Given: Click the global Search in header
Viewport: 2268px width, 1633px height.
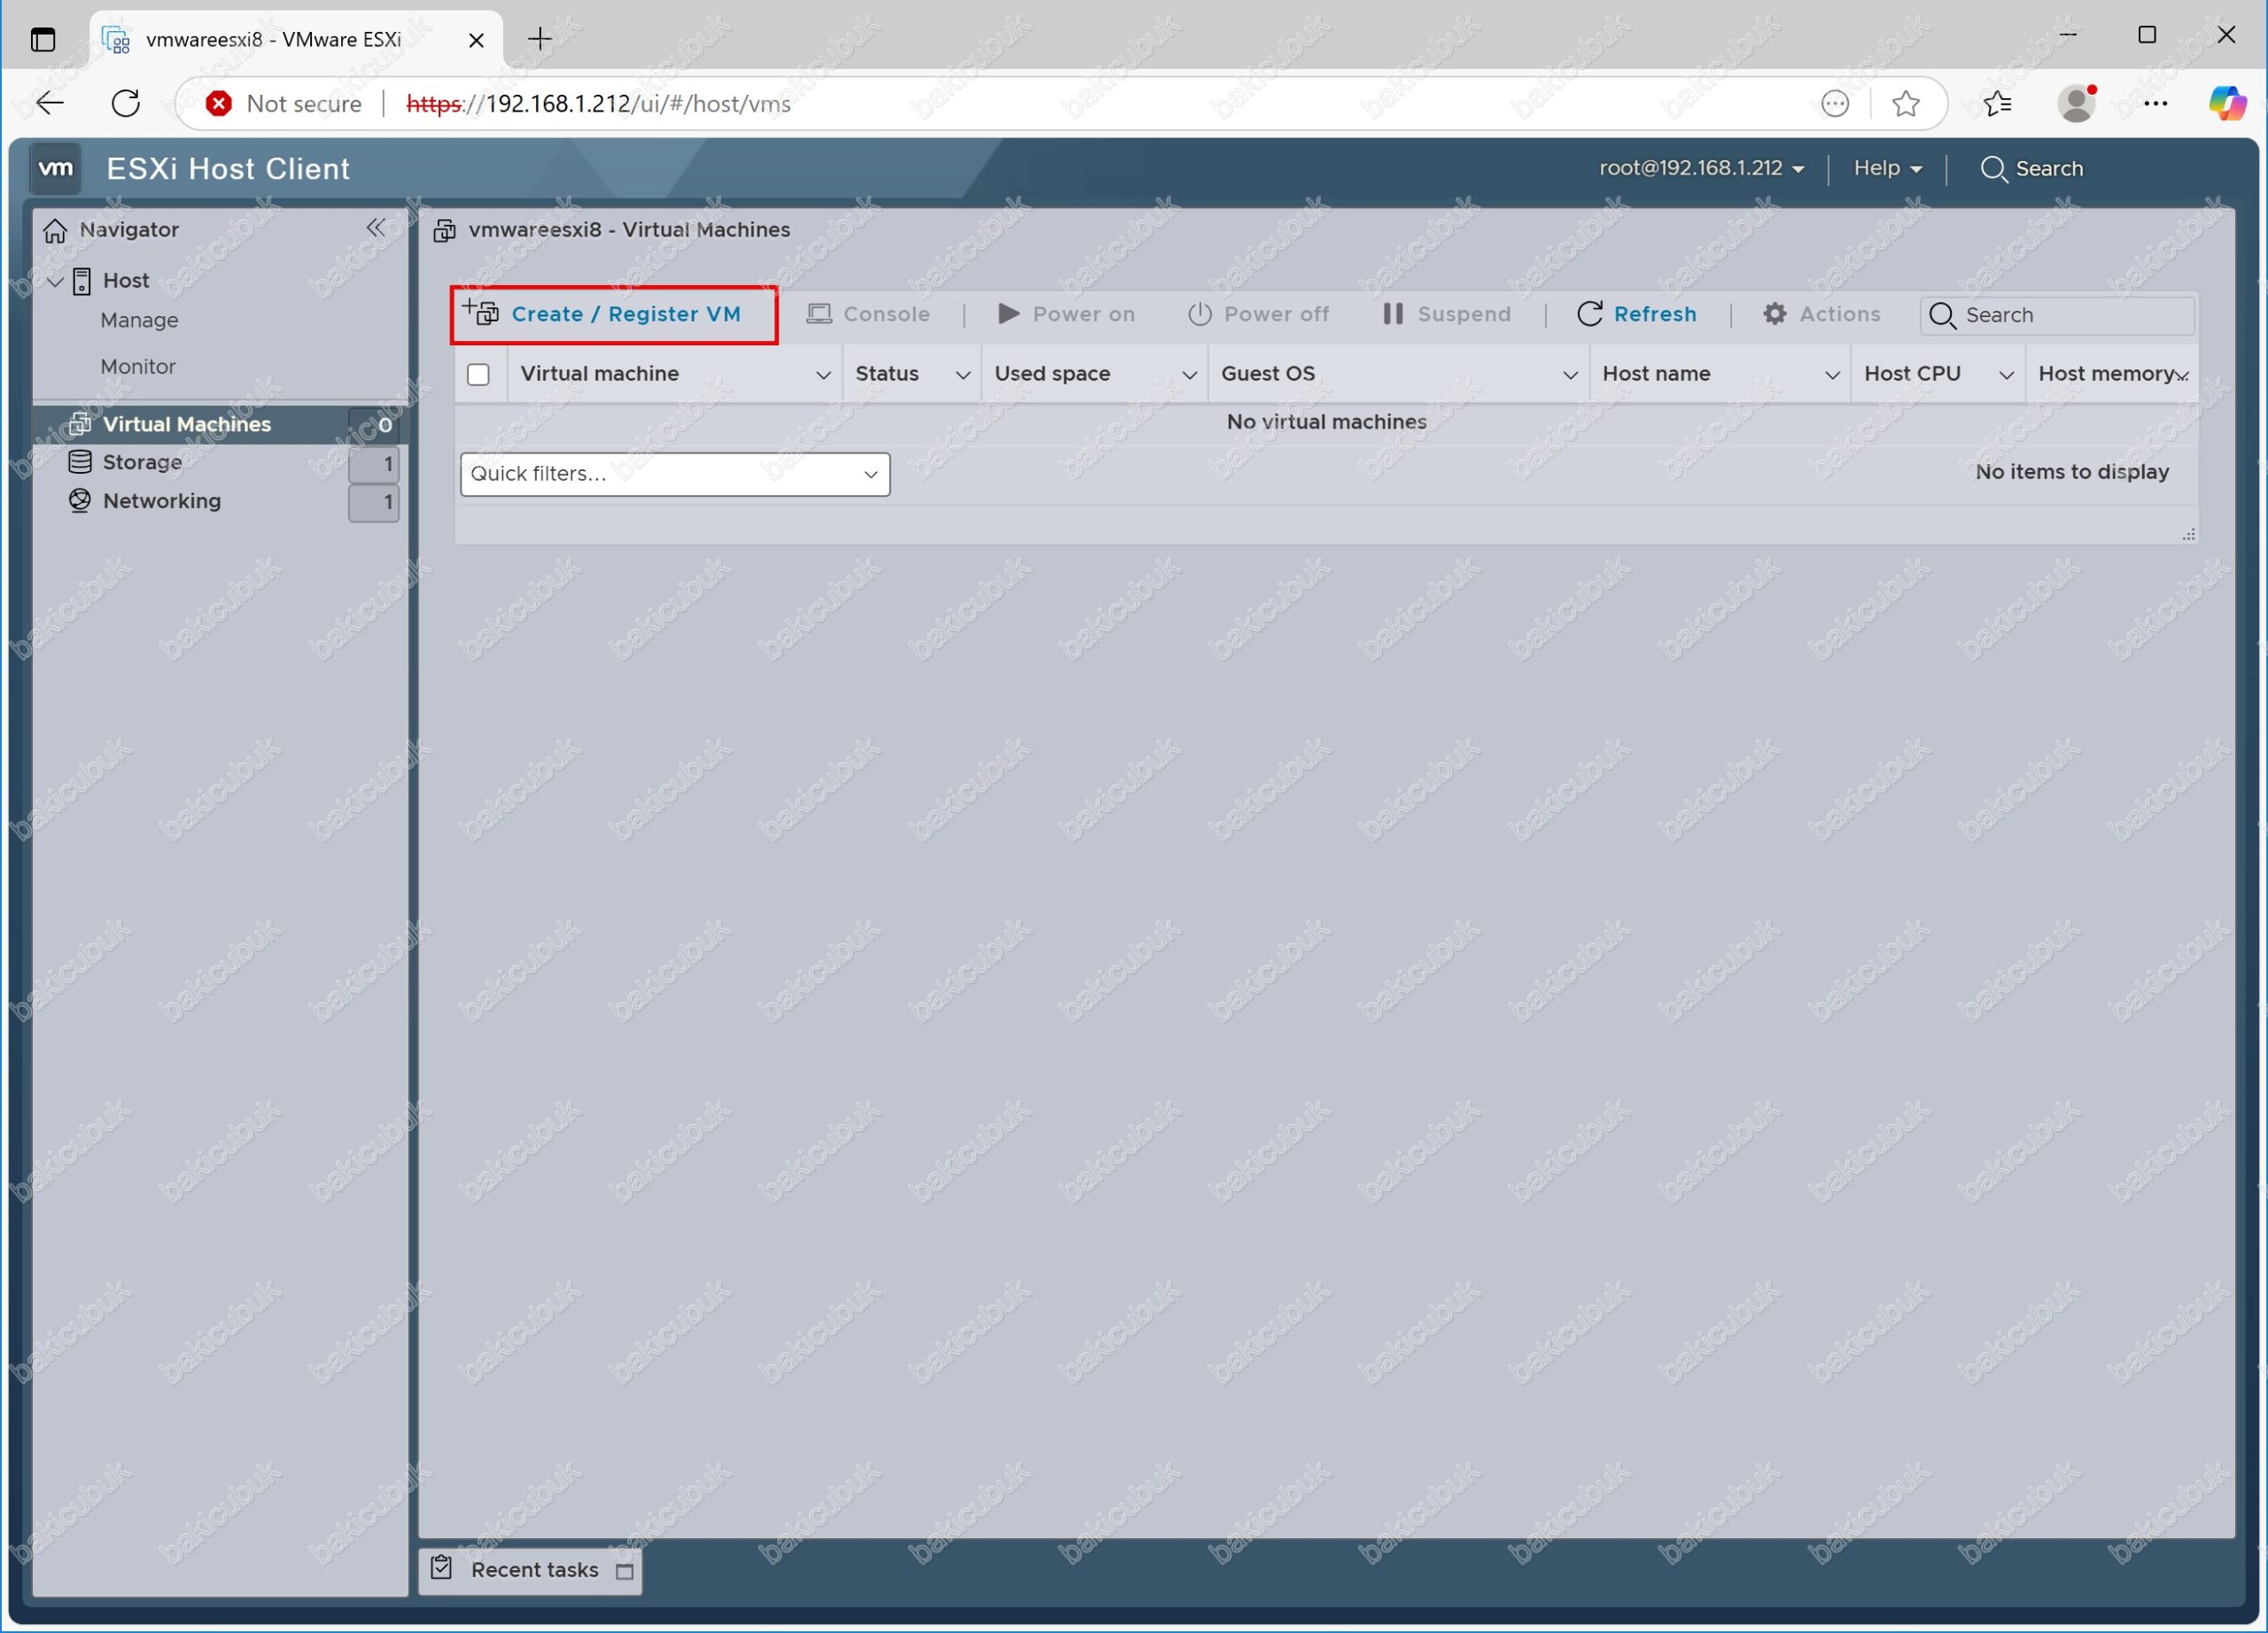Looking at the screenshot, I should (2032, 168).
